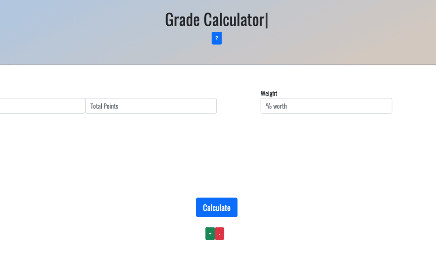Add a row with the green plus button

click(210, 233)
